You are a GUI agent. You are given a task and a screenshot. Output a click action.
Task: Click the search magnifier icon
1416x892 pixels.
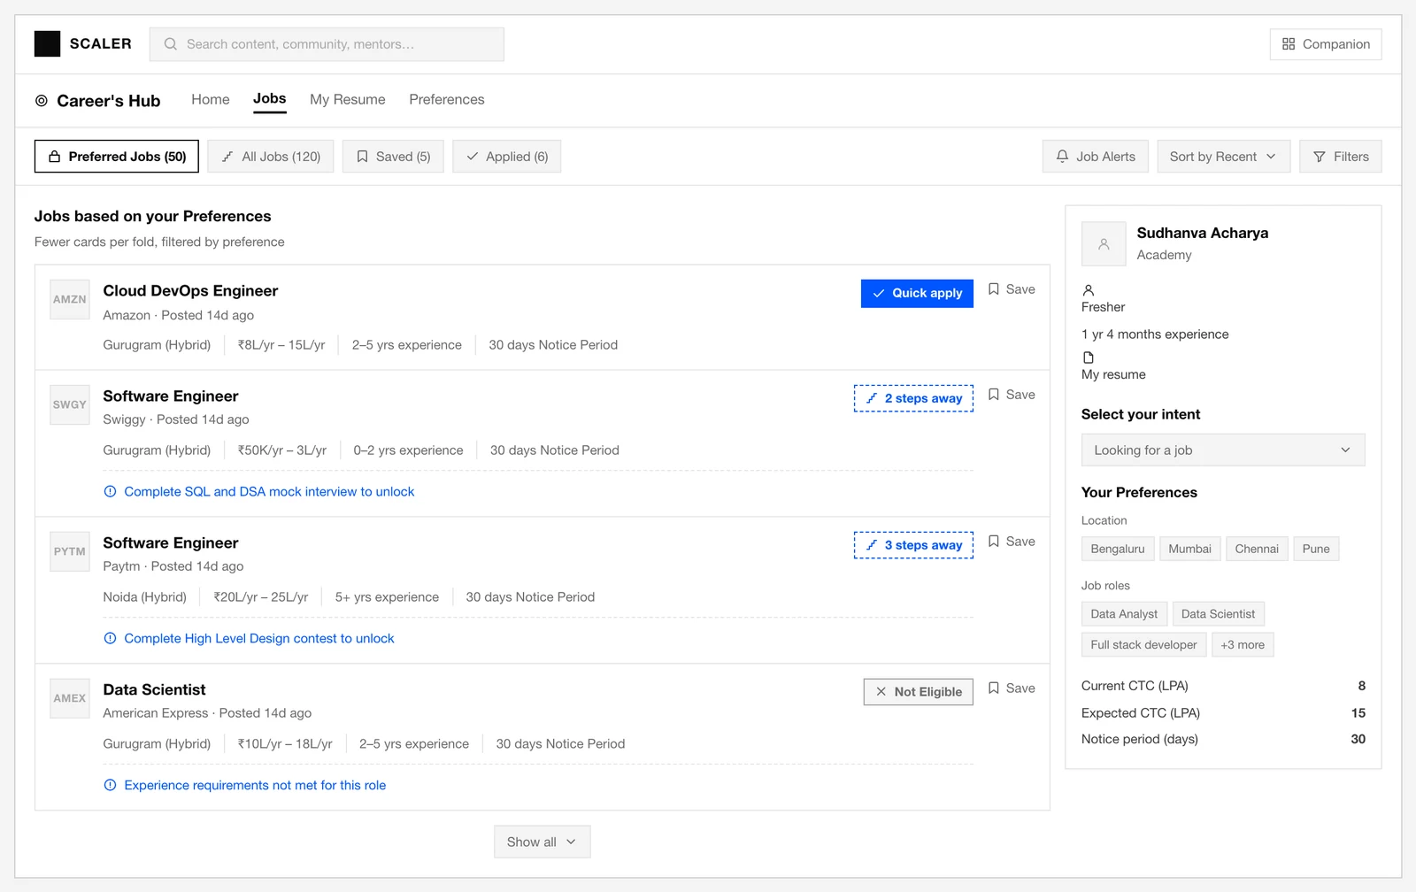point(171,44)
